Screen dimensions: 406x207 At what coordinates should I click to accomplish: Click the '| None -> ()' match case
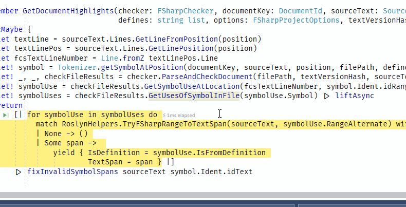(x=62, y=134)
